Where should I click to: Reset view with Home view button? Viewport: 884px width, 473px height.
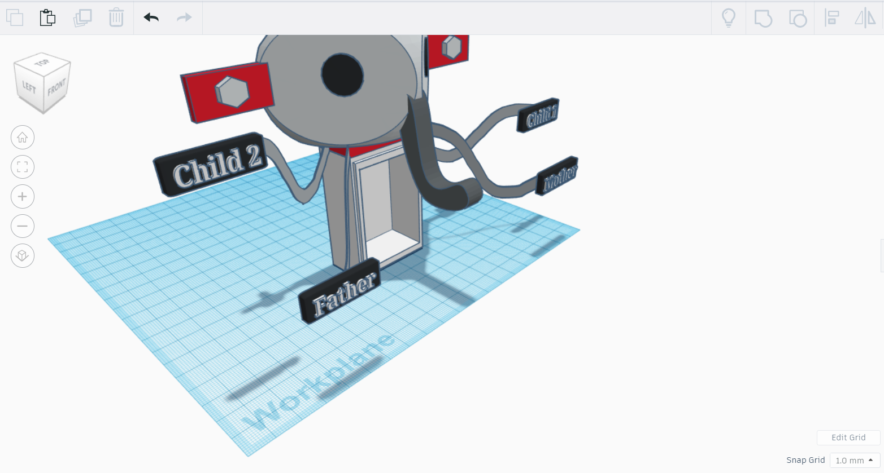point(23,138)
